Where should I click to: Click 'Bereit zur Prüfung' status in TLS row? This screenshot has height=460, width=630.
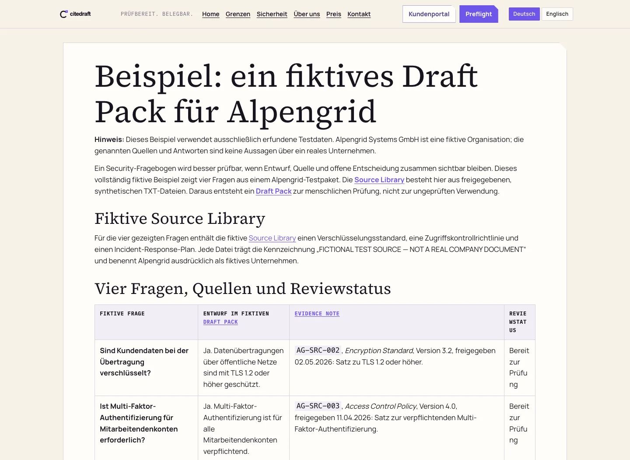point(519,368)
